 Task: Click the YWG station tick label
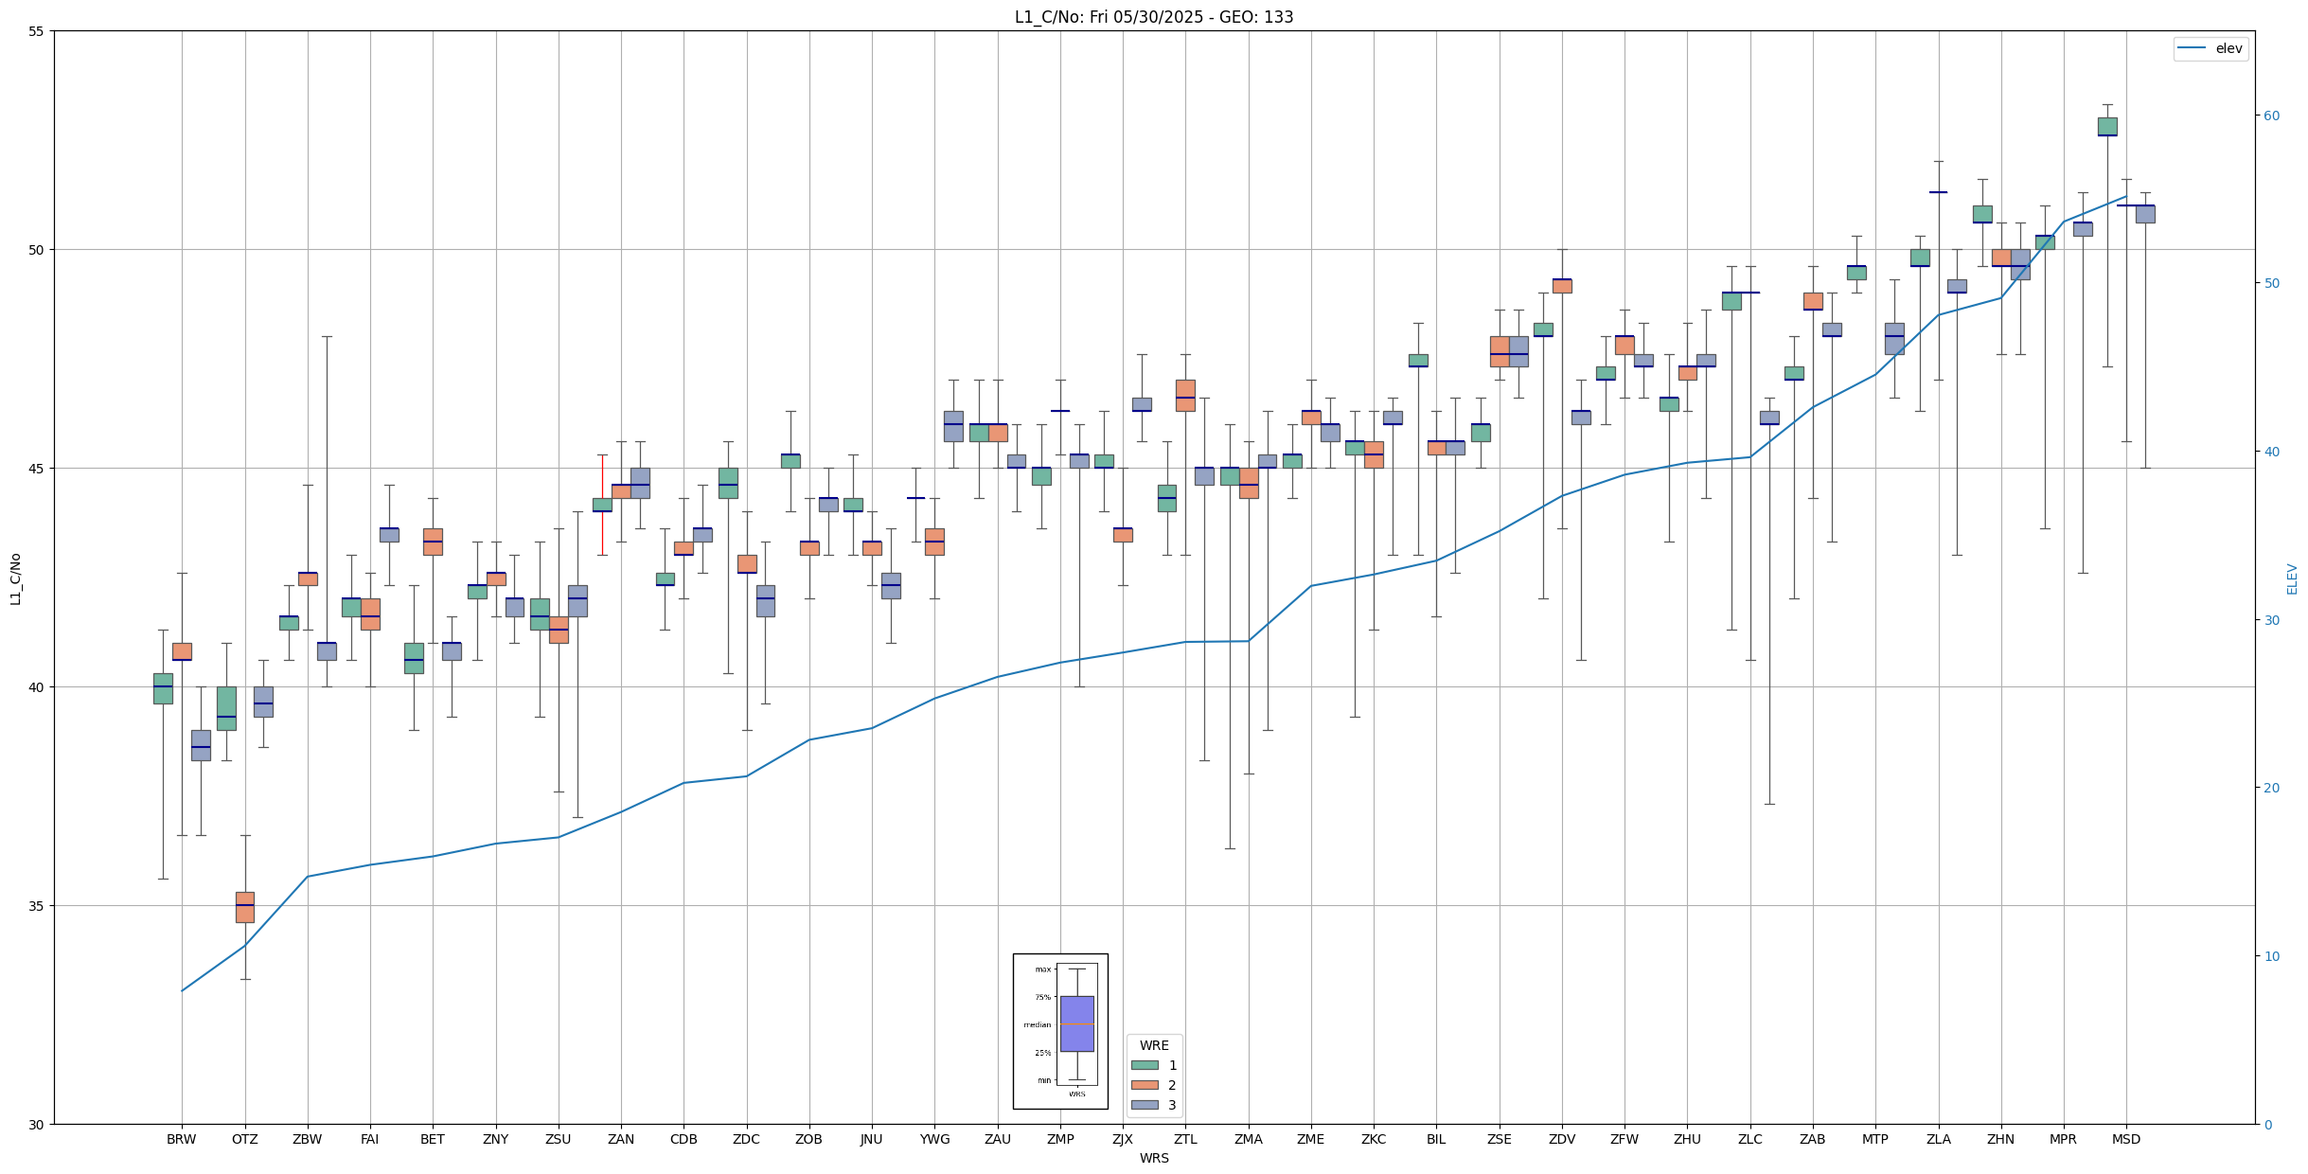[x=934, y=1139]
